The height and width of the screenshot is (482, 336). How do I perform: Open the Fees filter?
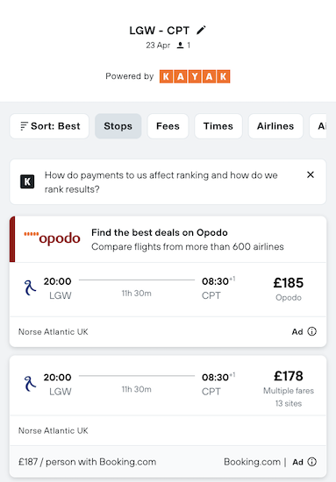click(168, 126)
